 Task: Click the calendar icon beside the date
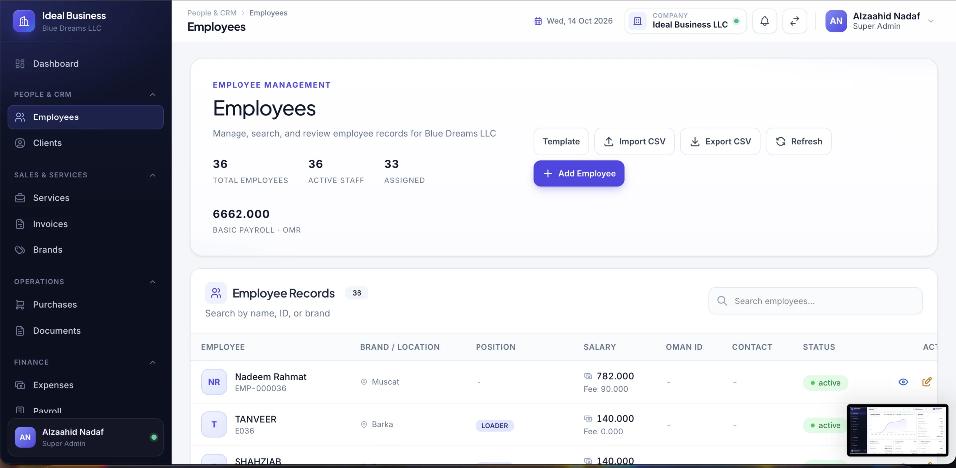pos(538,21)
